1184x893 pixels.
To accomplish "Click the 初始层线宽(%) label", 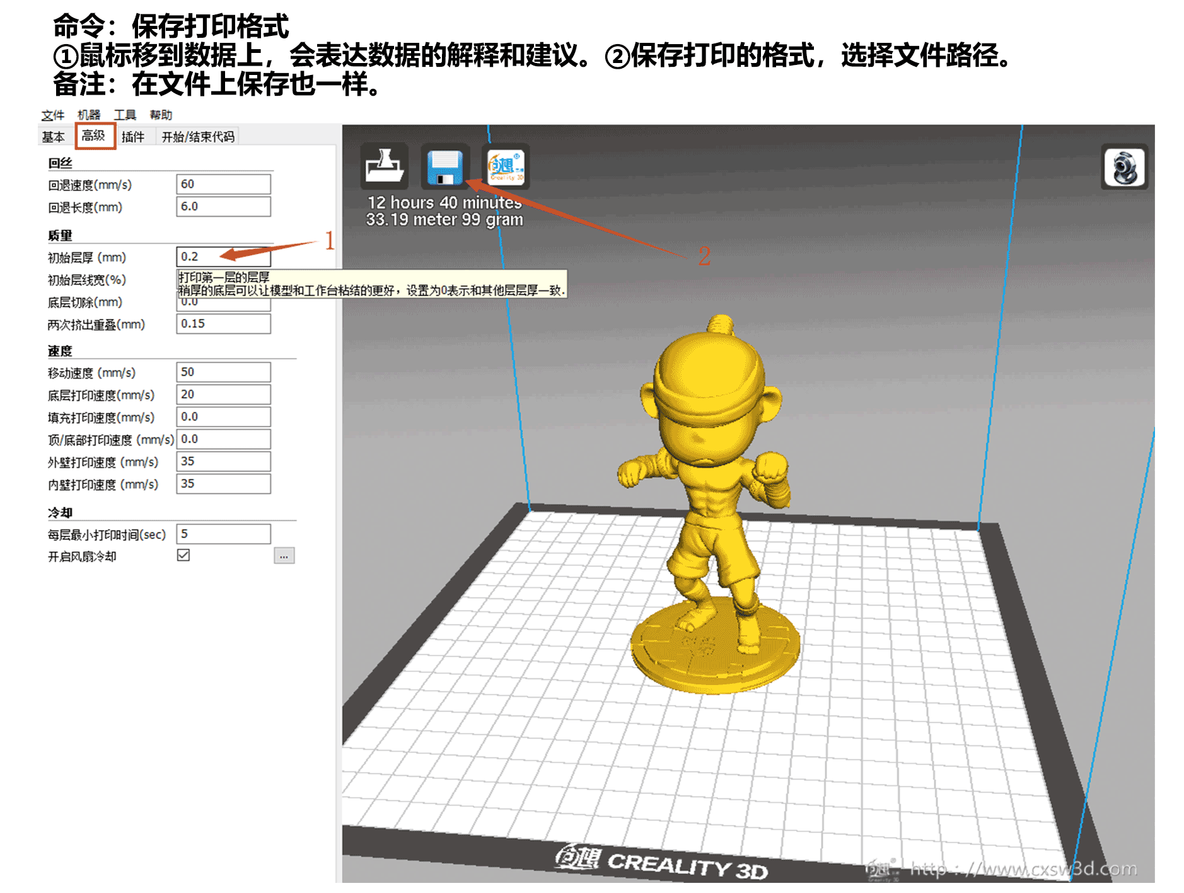I will click(x=87, y=280).
